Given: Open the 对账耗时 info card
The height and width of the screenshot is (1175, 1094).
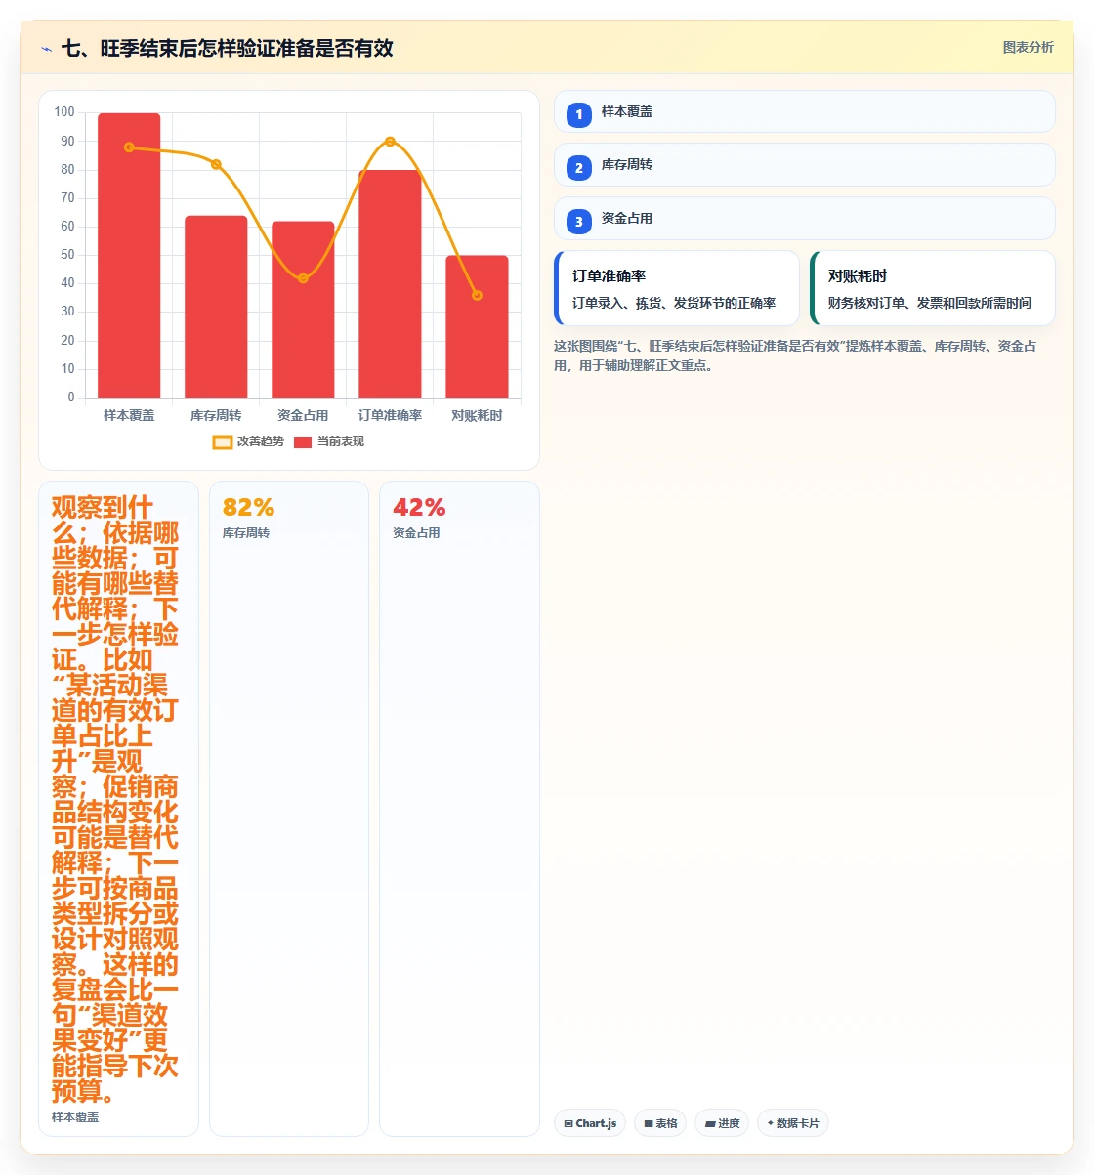Looking at the screenshot, I should (x=933, y=288).
